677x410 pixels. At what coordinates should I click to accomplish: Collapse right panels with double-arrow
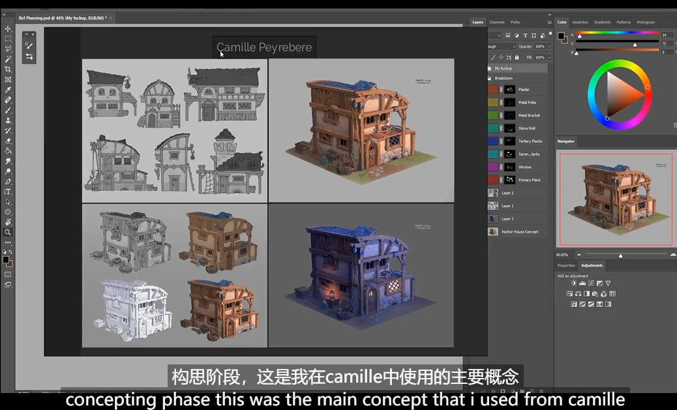coord(550,15)
